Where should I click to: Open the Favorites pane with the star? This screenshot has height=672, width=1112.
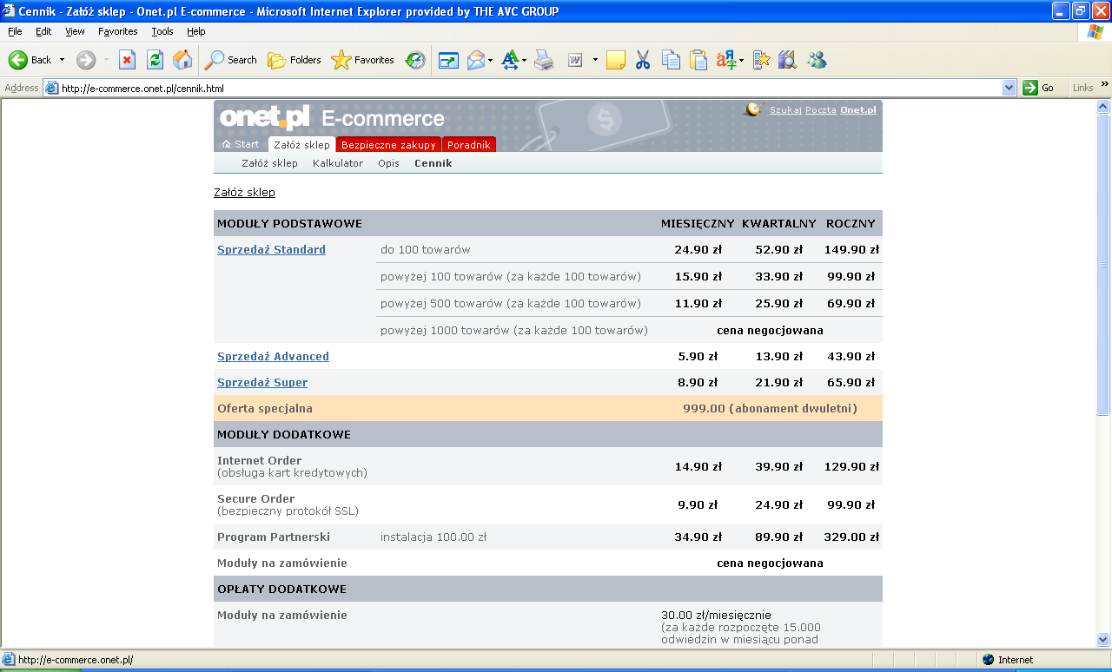(362, 60)
